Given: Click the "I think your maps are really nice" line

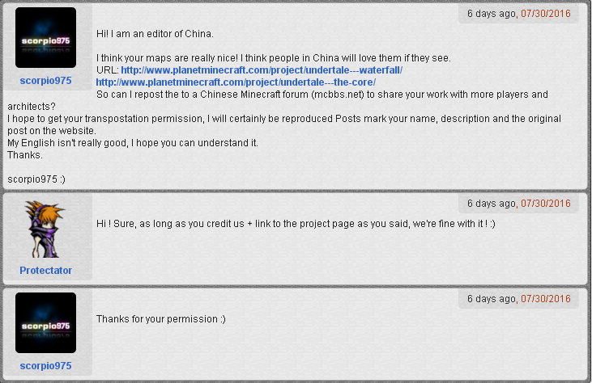Looking at the screenshot, I should [272, 58].
